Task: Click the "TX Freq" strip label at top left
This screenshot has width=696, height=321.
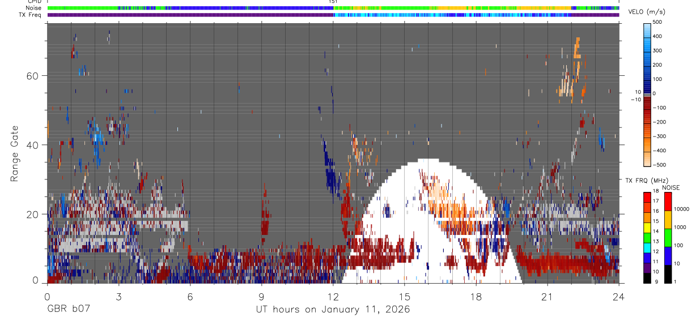Action: pos(31,15)
